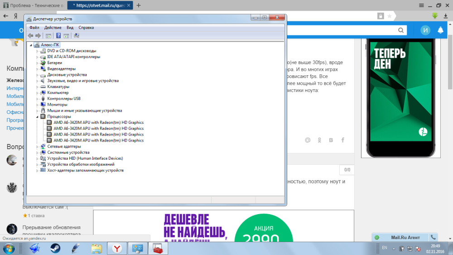453x255 pixels.
Task: Select first AMD A6-3420M APU processor entry
Action: click(x=98, y=123)
